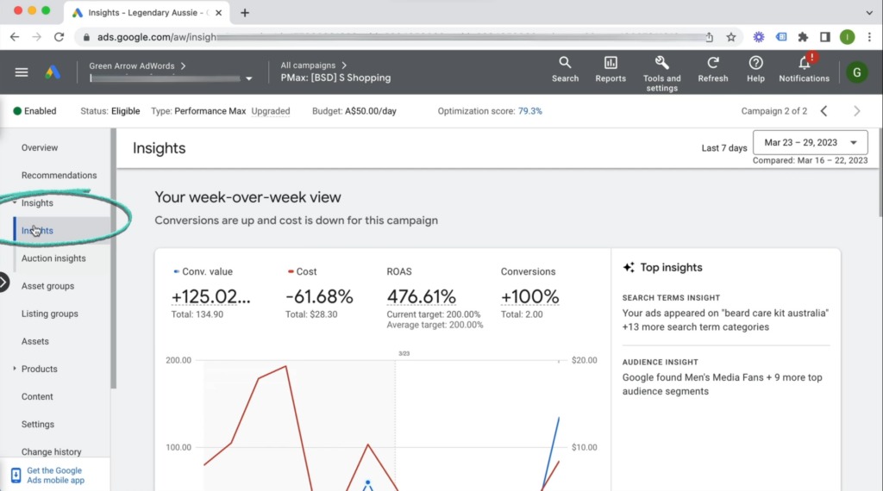Image resolution: width=883 pixels, height=491 pixels.
Task: Open the tab search dropdown in Chrome
Action: 869,12
